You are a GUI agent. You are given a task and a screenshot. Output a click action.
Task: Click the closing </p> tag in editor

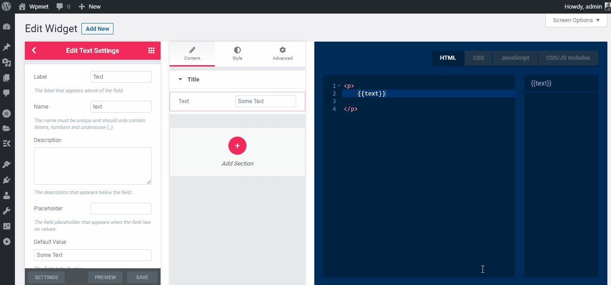click(x=351, y=109)
